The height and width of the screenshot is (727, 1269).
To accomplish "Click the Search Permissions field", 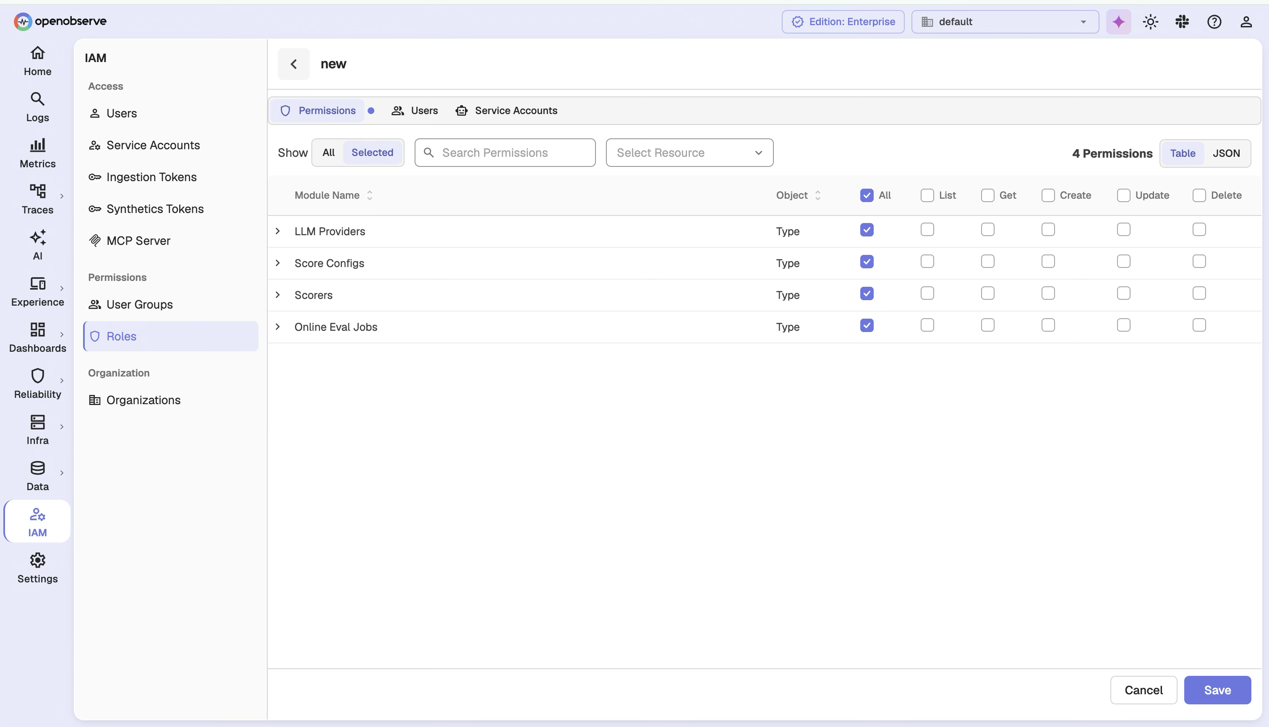I will click(x=504, y=153).
